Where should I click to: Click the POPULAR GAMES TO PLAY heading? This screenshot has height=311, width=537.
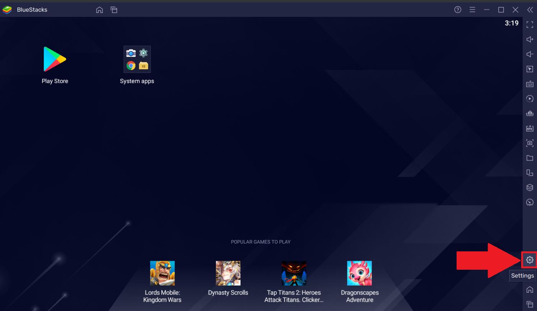tap(261, 242)
